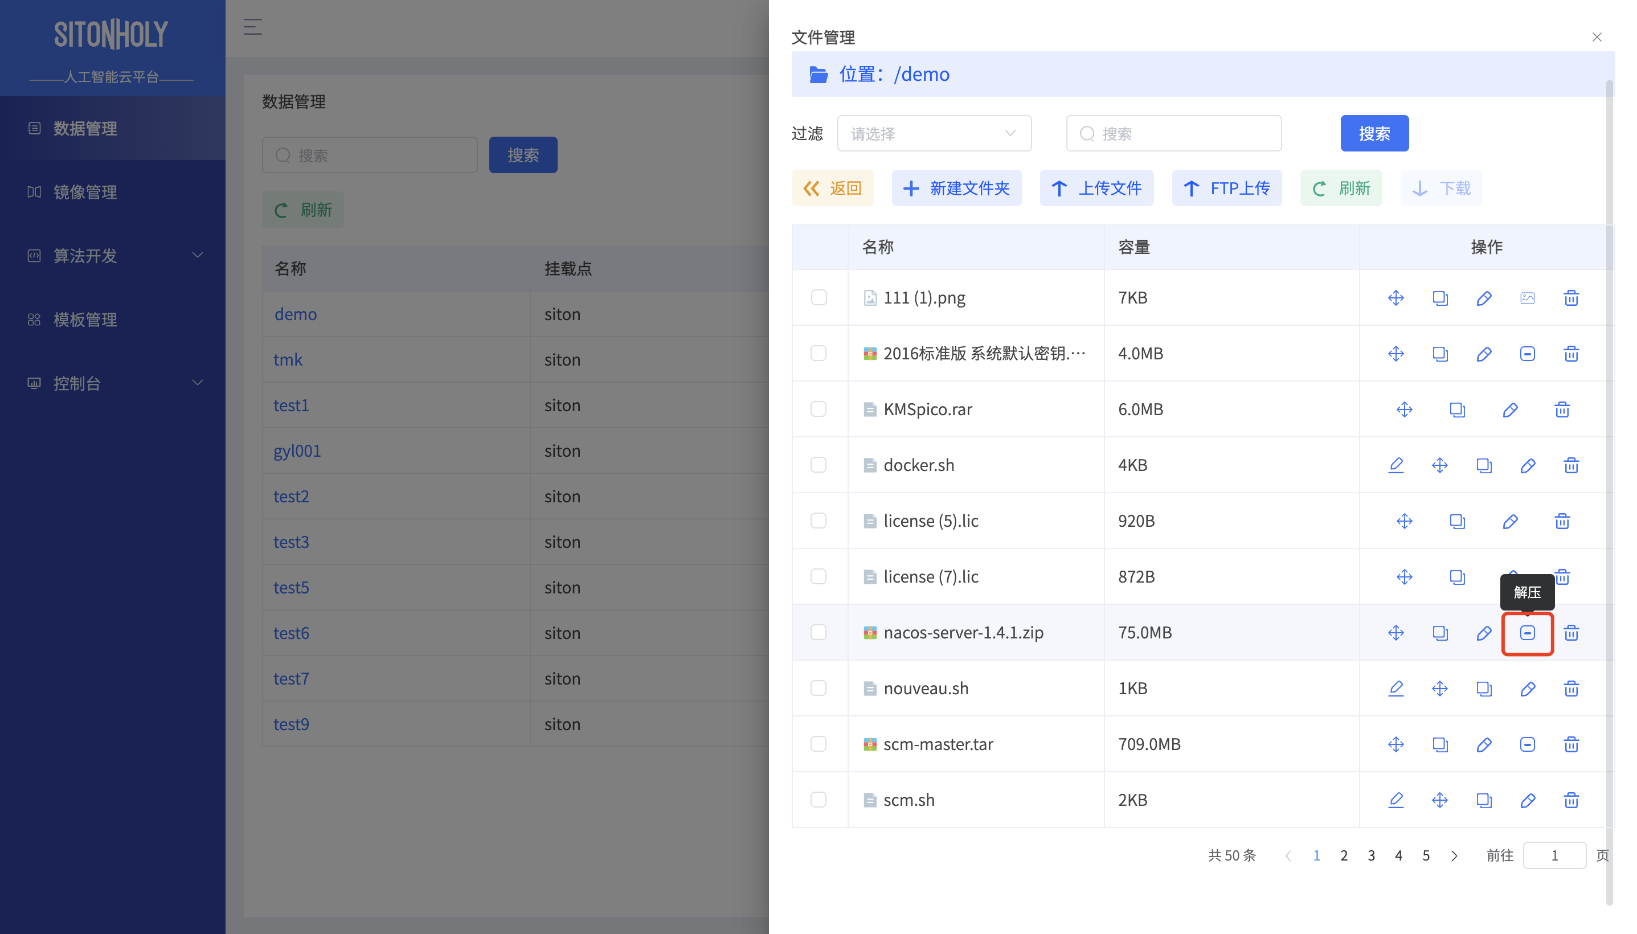Open the 过滤 请选择 dropdown
The height and width of the screenshot is (934, 1637).
pyautogui.click(x=934, y=133)
